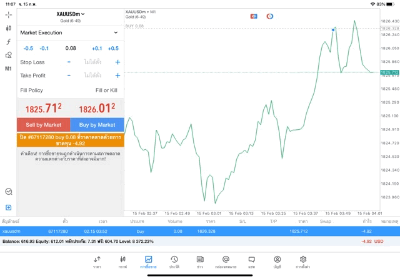Click the circular one-click trading chart icon

[x=269, y=16]
